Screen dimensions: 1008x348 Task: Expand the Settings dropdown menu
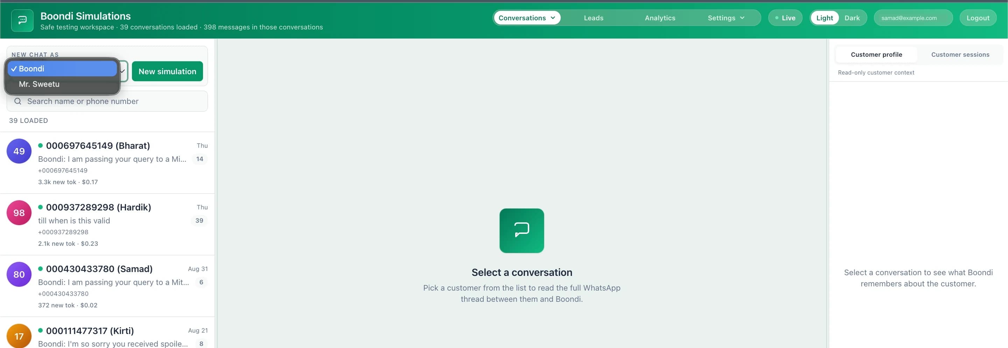click(x=726, y=18)
